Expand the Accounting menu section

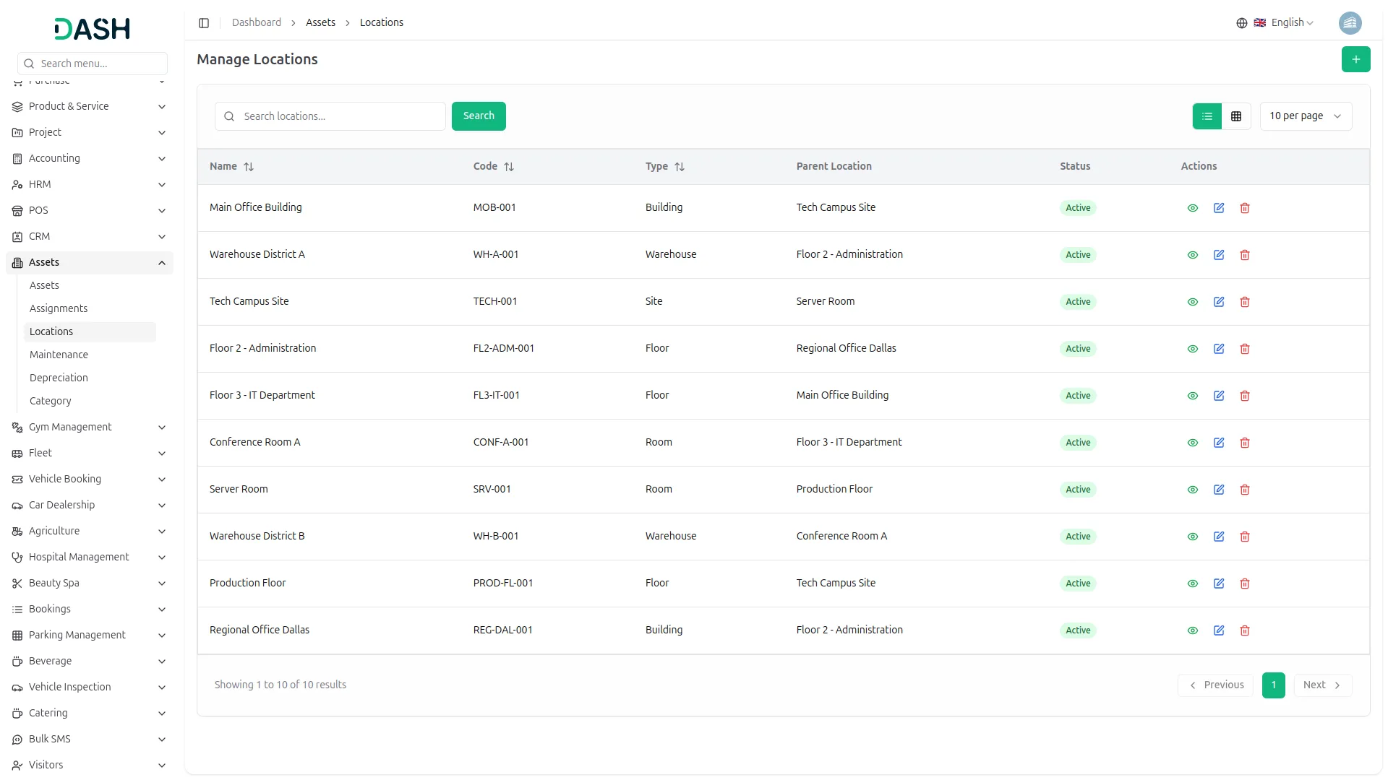coord(89,158)
